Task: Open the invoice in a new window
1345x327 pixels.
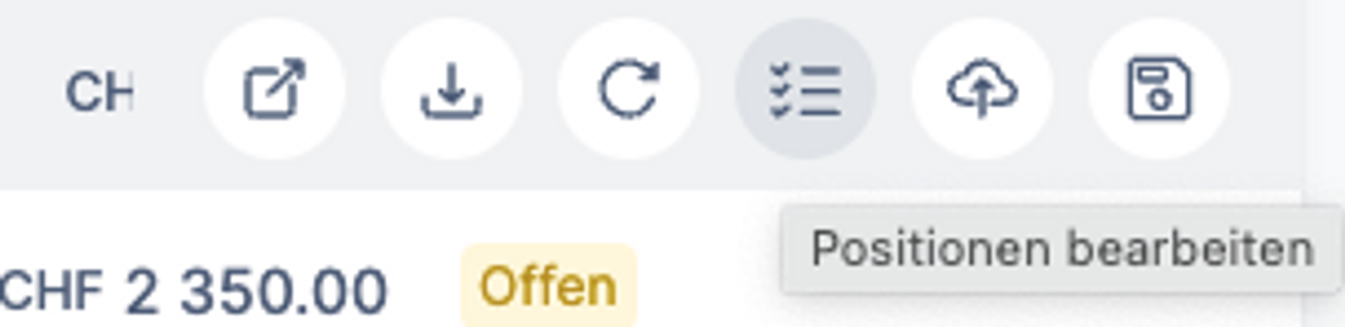Action: (274, 89)
